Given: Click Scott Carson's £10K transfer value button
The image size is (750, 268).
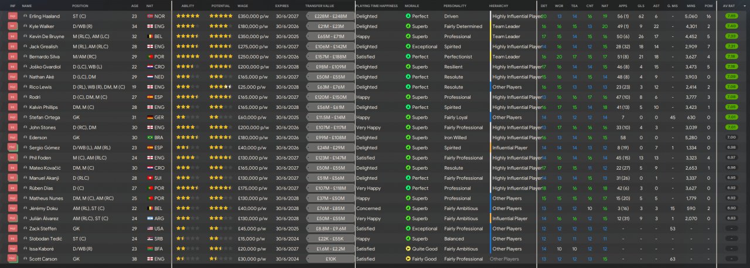Looking at the screenshot, I should [x=330, y=259].
